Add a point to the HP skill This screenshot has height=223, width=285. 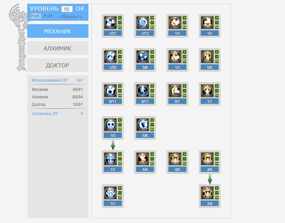tap(184, 154)
